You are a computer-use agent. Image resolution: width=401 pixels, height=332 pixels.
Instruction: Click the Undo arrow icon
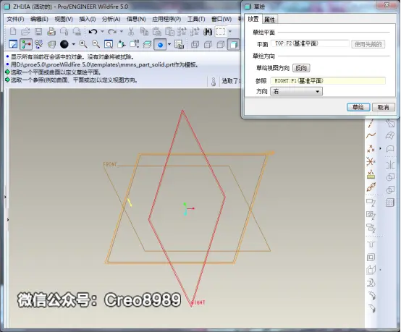click(93, 32)
